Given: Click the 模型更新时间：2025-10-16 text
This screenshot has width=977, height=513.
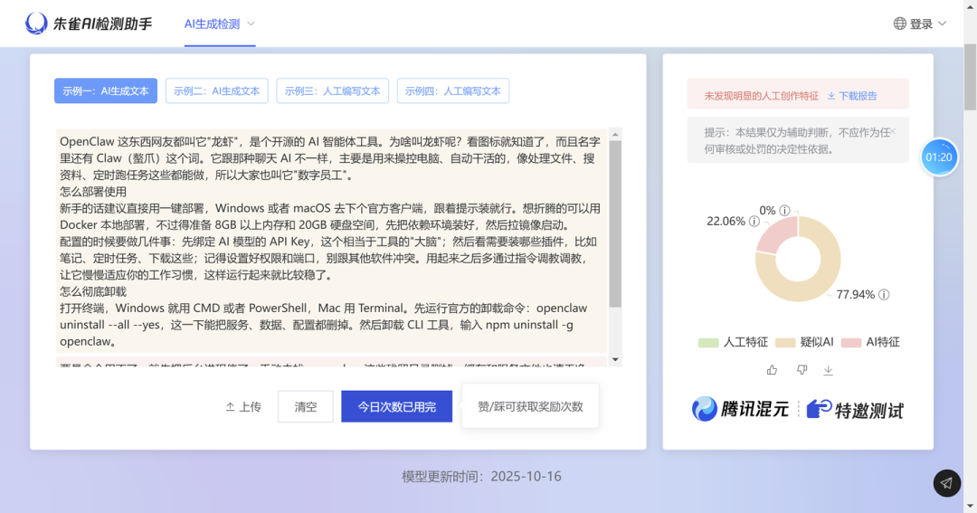Looking at the screenshot, I should (481, 477).
